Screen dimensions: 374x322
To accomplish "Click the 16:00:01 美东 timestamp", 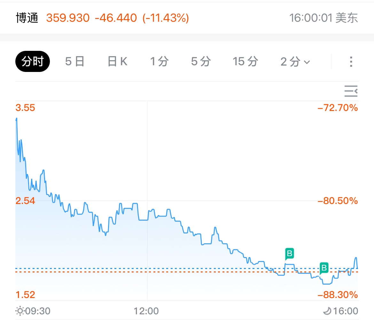I will point(323,18).
